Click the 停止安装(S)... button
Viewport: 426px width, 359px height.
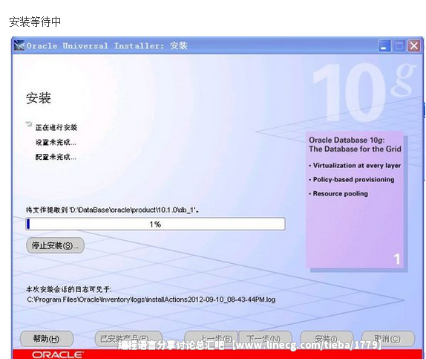(x=55, y=245)
